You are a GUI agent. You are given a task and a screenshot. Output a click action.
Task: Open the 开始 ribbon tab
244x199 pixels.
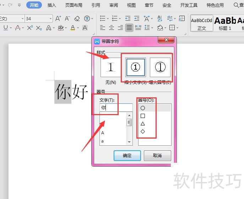pos(34,5)
